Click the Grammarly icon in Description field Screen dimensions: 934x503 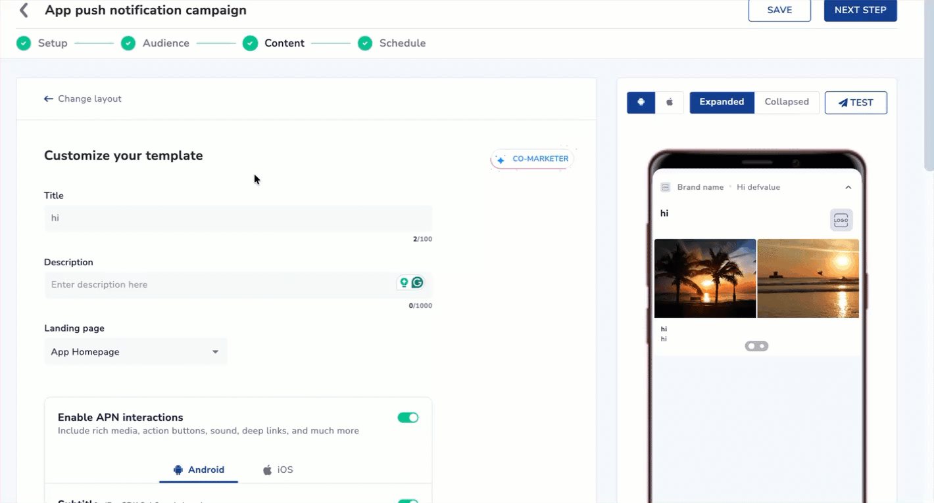417,283
